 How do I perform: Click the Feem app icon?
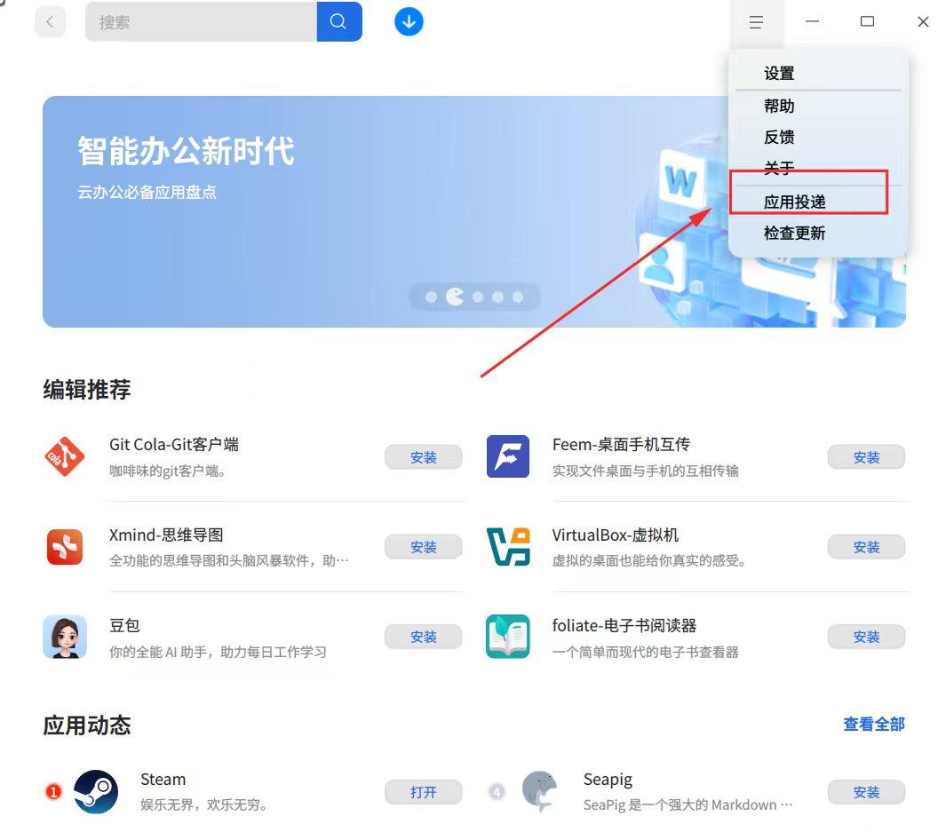[508, 456]
